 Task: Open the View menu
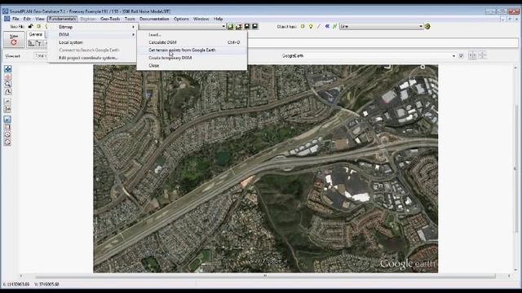[40, 19]
